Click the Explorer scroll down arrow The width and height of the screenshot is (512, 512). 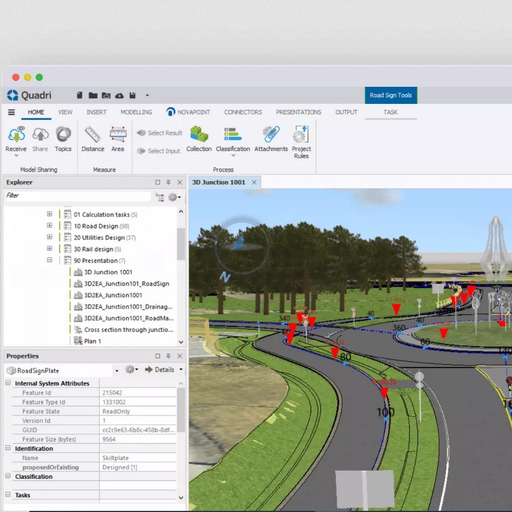pyautogui.click(x=181, y=342)
